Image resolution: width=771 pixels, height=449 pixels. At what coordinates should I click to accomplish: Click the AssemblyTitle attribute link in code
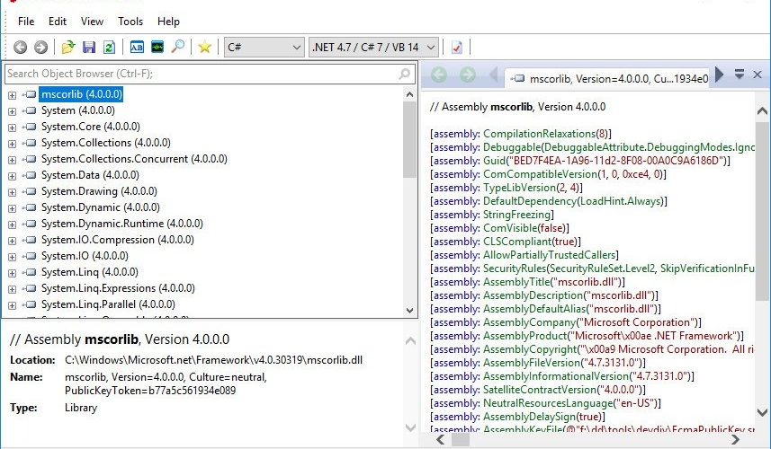(516, 282)
